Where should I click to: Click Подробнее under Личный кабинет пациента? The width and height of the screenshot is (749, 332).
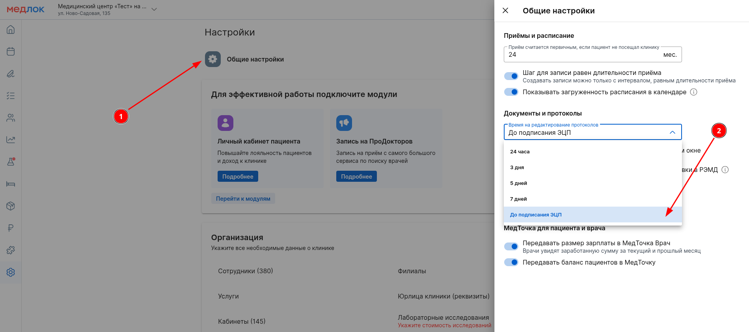click(238, 176)
